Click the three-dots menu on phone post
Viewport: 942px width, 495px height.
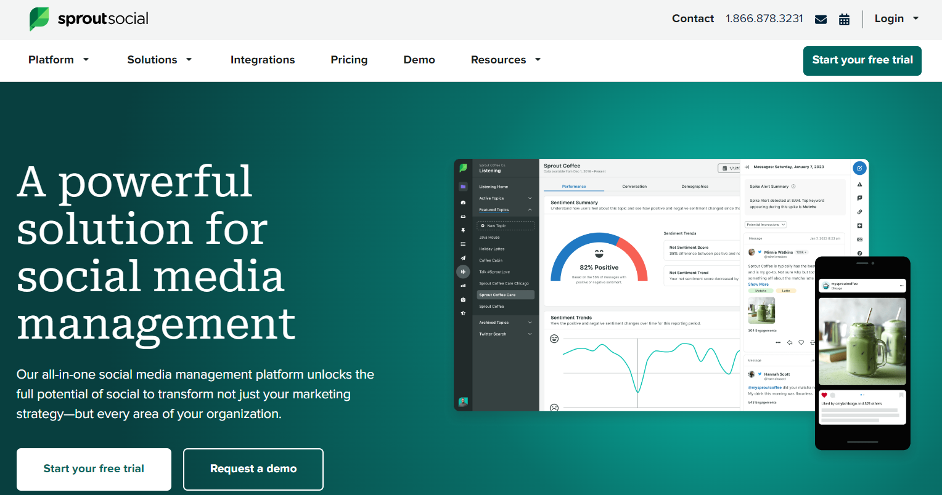tap(901, 286)
